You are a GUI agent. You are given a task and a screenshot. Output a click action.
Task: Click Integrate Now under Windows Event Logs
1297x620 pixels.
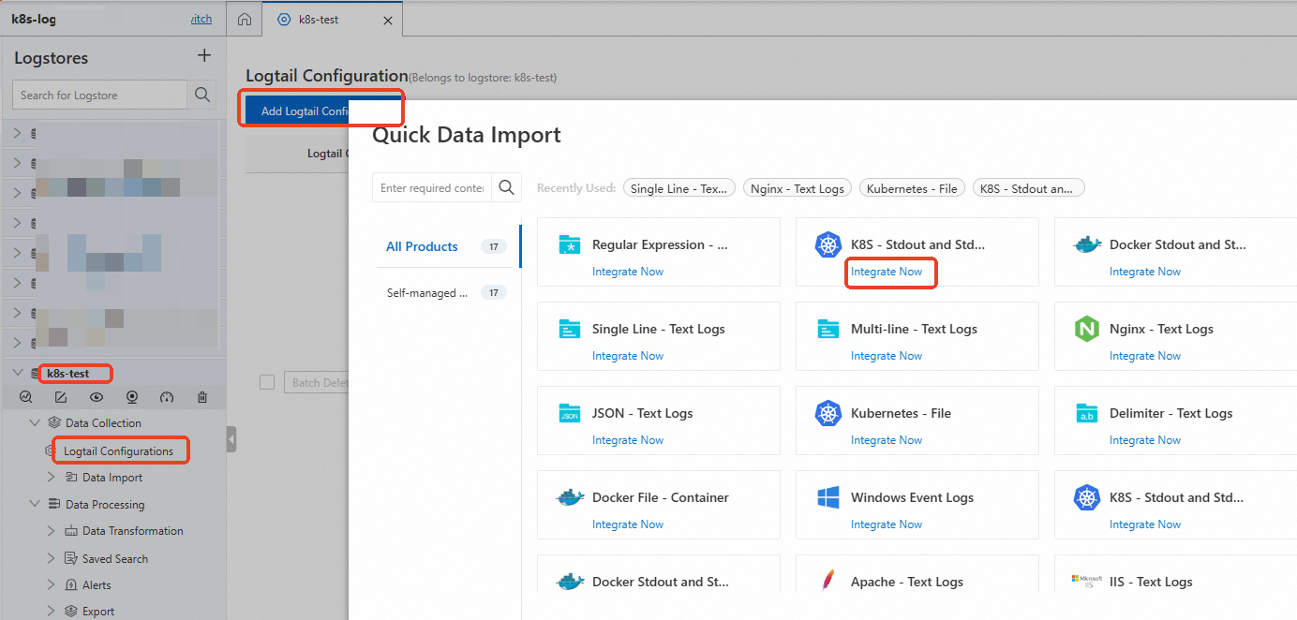887,524
